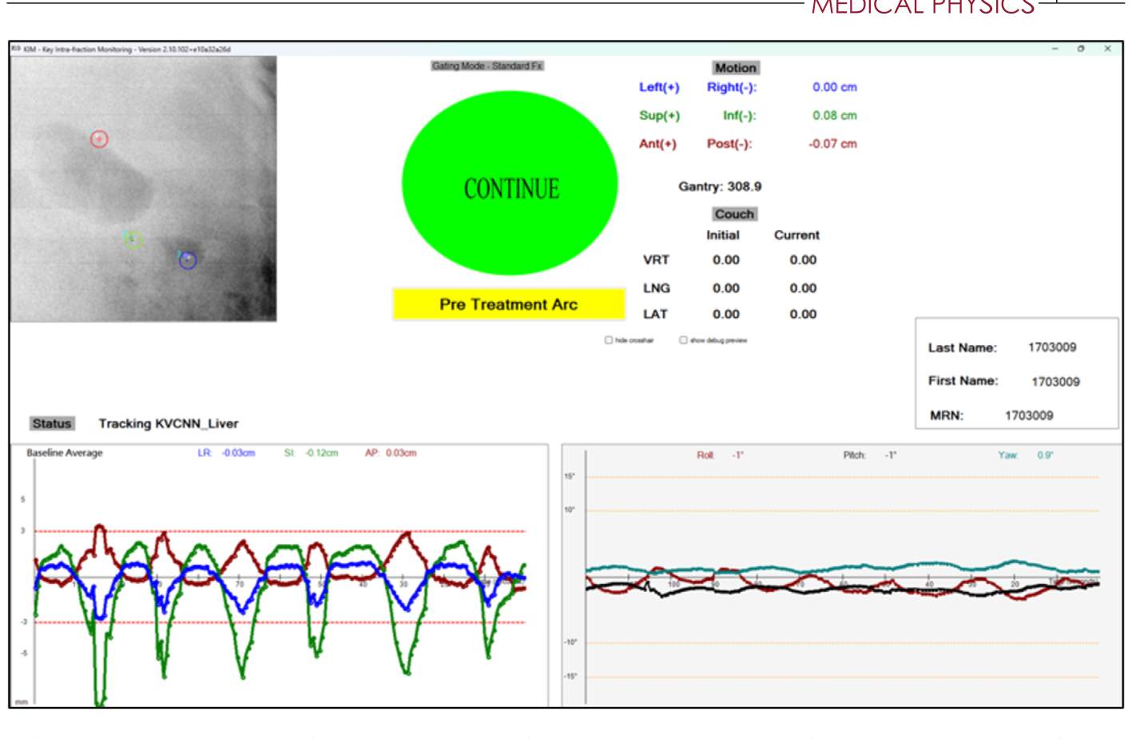Click the Pitch value in rotation chart
This screenshot has height=739, width=1132.
(891, 455)
